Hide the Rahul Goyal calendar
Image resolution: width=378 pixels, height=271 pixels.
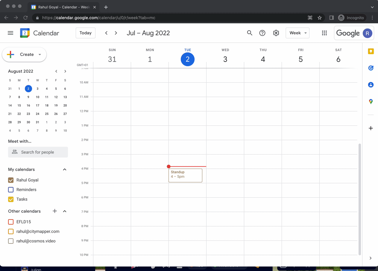point(11,180)
